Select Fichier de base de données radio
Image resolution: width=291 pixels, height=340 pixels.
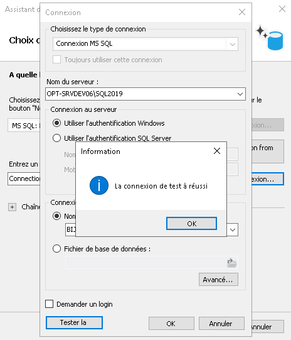(x=56, y=248)
